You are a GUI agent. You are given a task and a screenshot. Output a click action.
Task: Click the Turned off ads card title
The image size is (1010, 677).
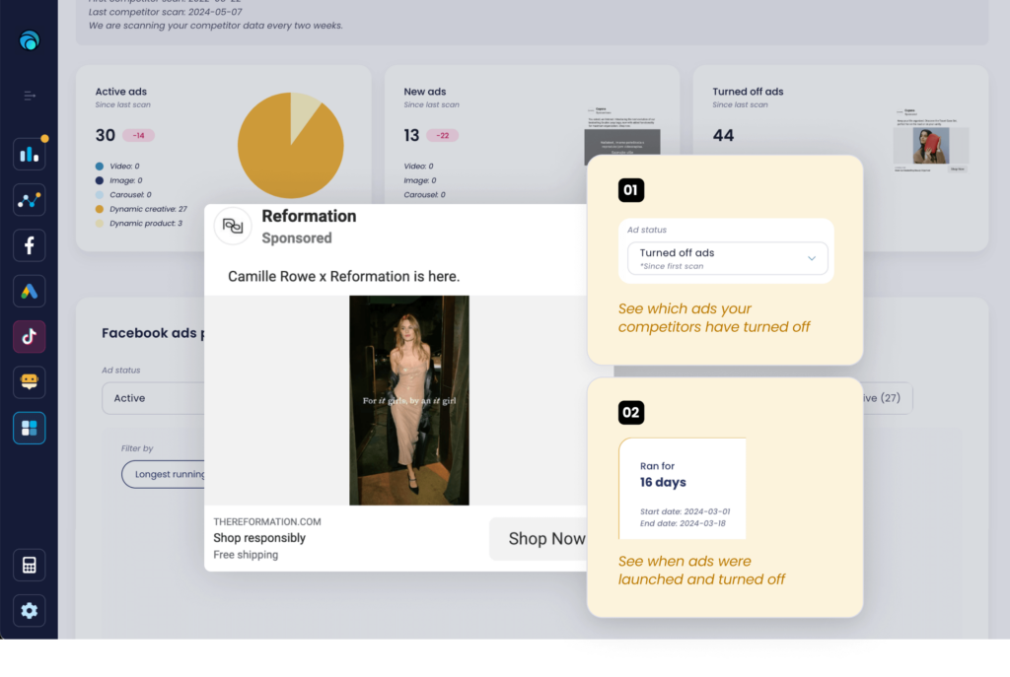[748, 92]
